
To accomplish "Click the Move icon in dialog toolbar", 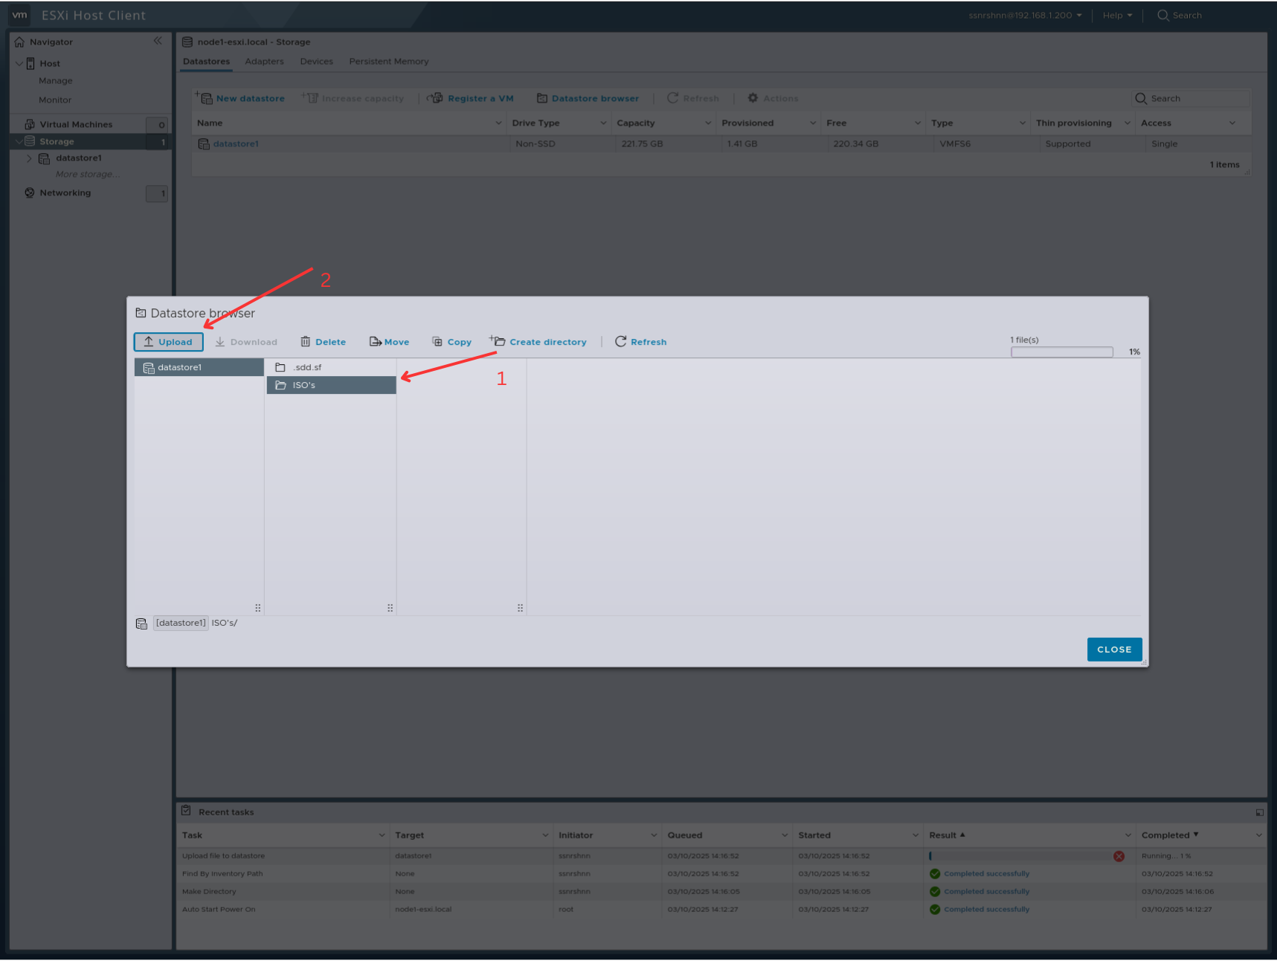I will 374,341.
